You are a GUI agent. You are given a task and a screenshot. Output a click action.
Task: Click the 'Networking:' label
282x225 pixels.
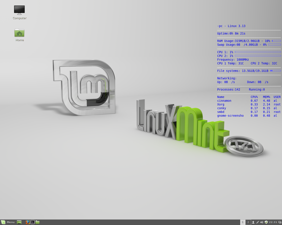[x=227, y=78]
